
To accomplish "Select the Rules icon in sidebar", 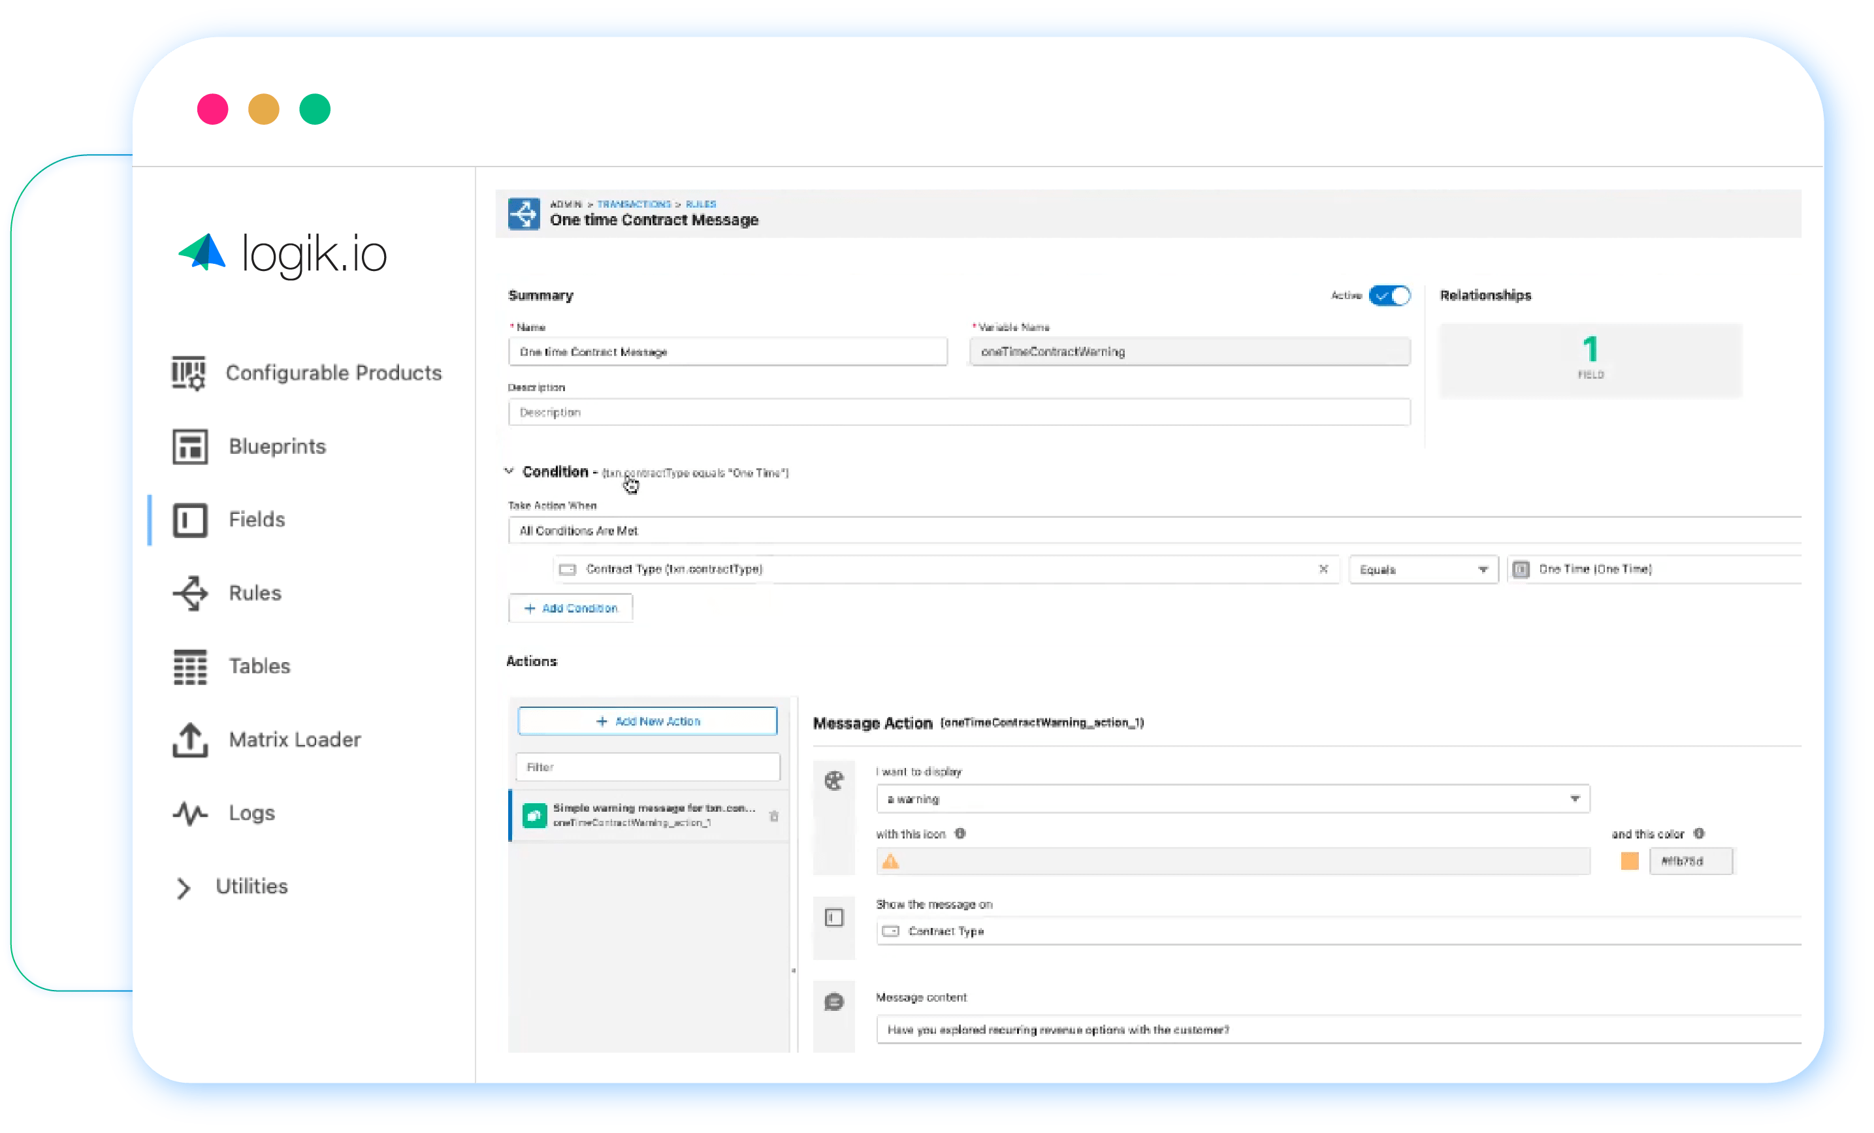I will [191, 593].
